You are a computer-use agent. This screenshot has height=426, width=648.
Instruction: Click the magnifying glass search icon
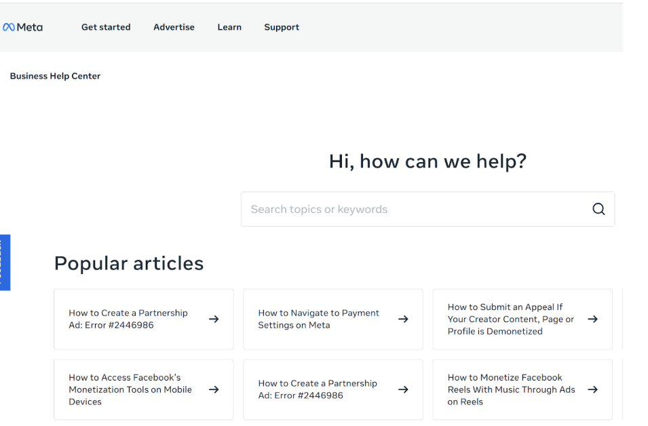coord(598,209)
